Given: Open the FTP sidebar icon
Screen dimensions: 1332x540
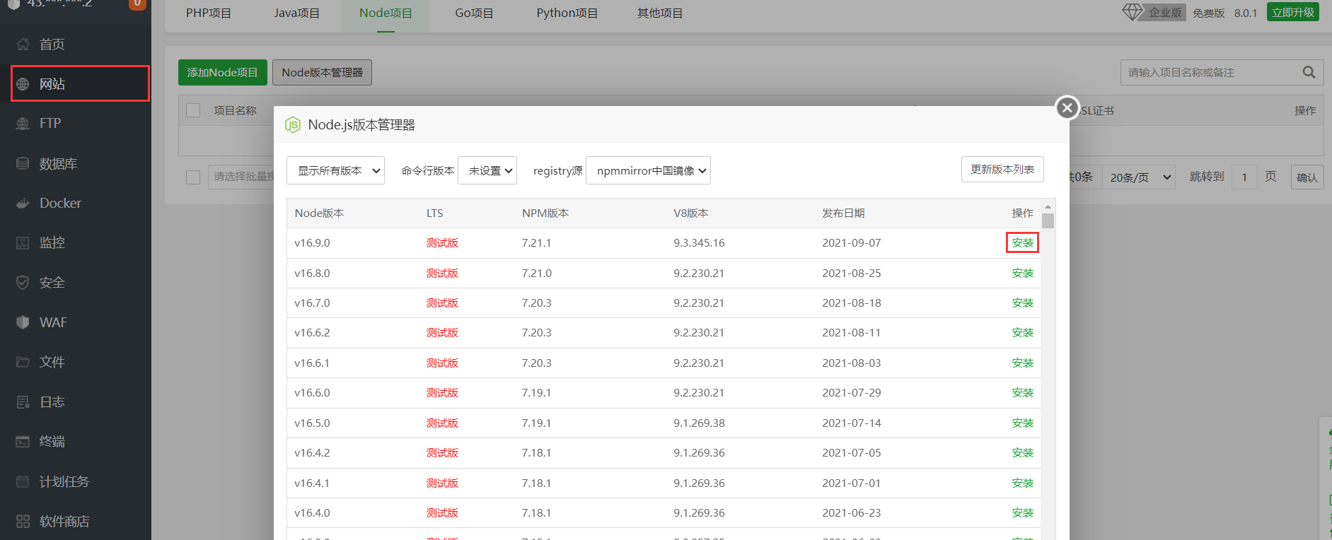Looking at the screenshot, I should coord(23,124).
